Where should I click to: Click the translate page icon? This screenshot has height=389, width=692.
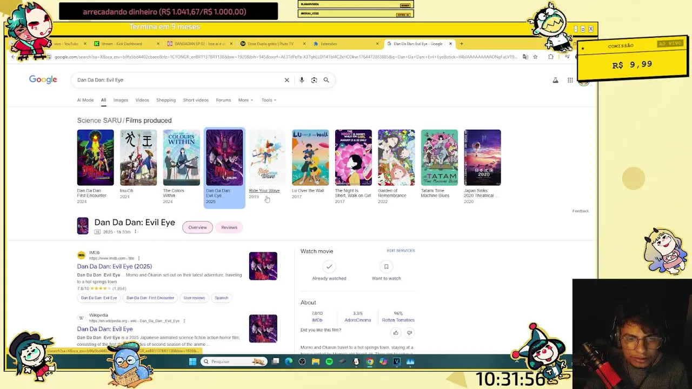pos(525,57)
